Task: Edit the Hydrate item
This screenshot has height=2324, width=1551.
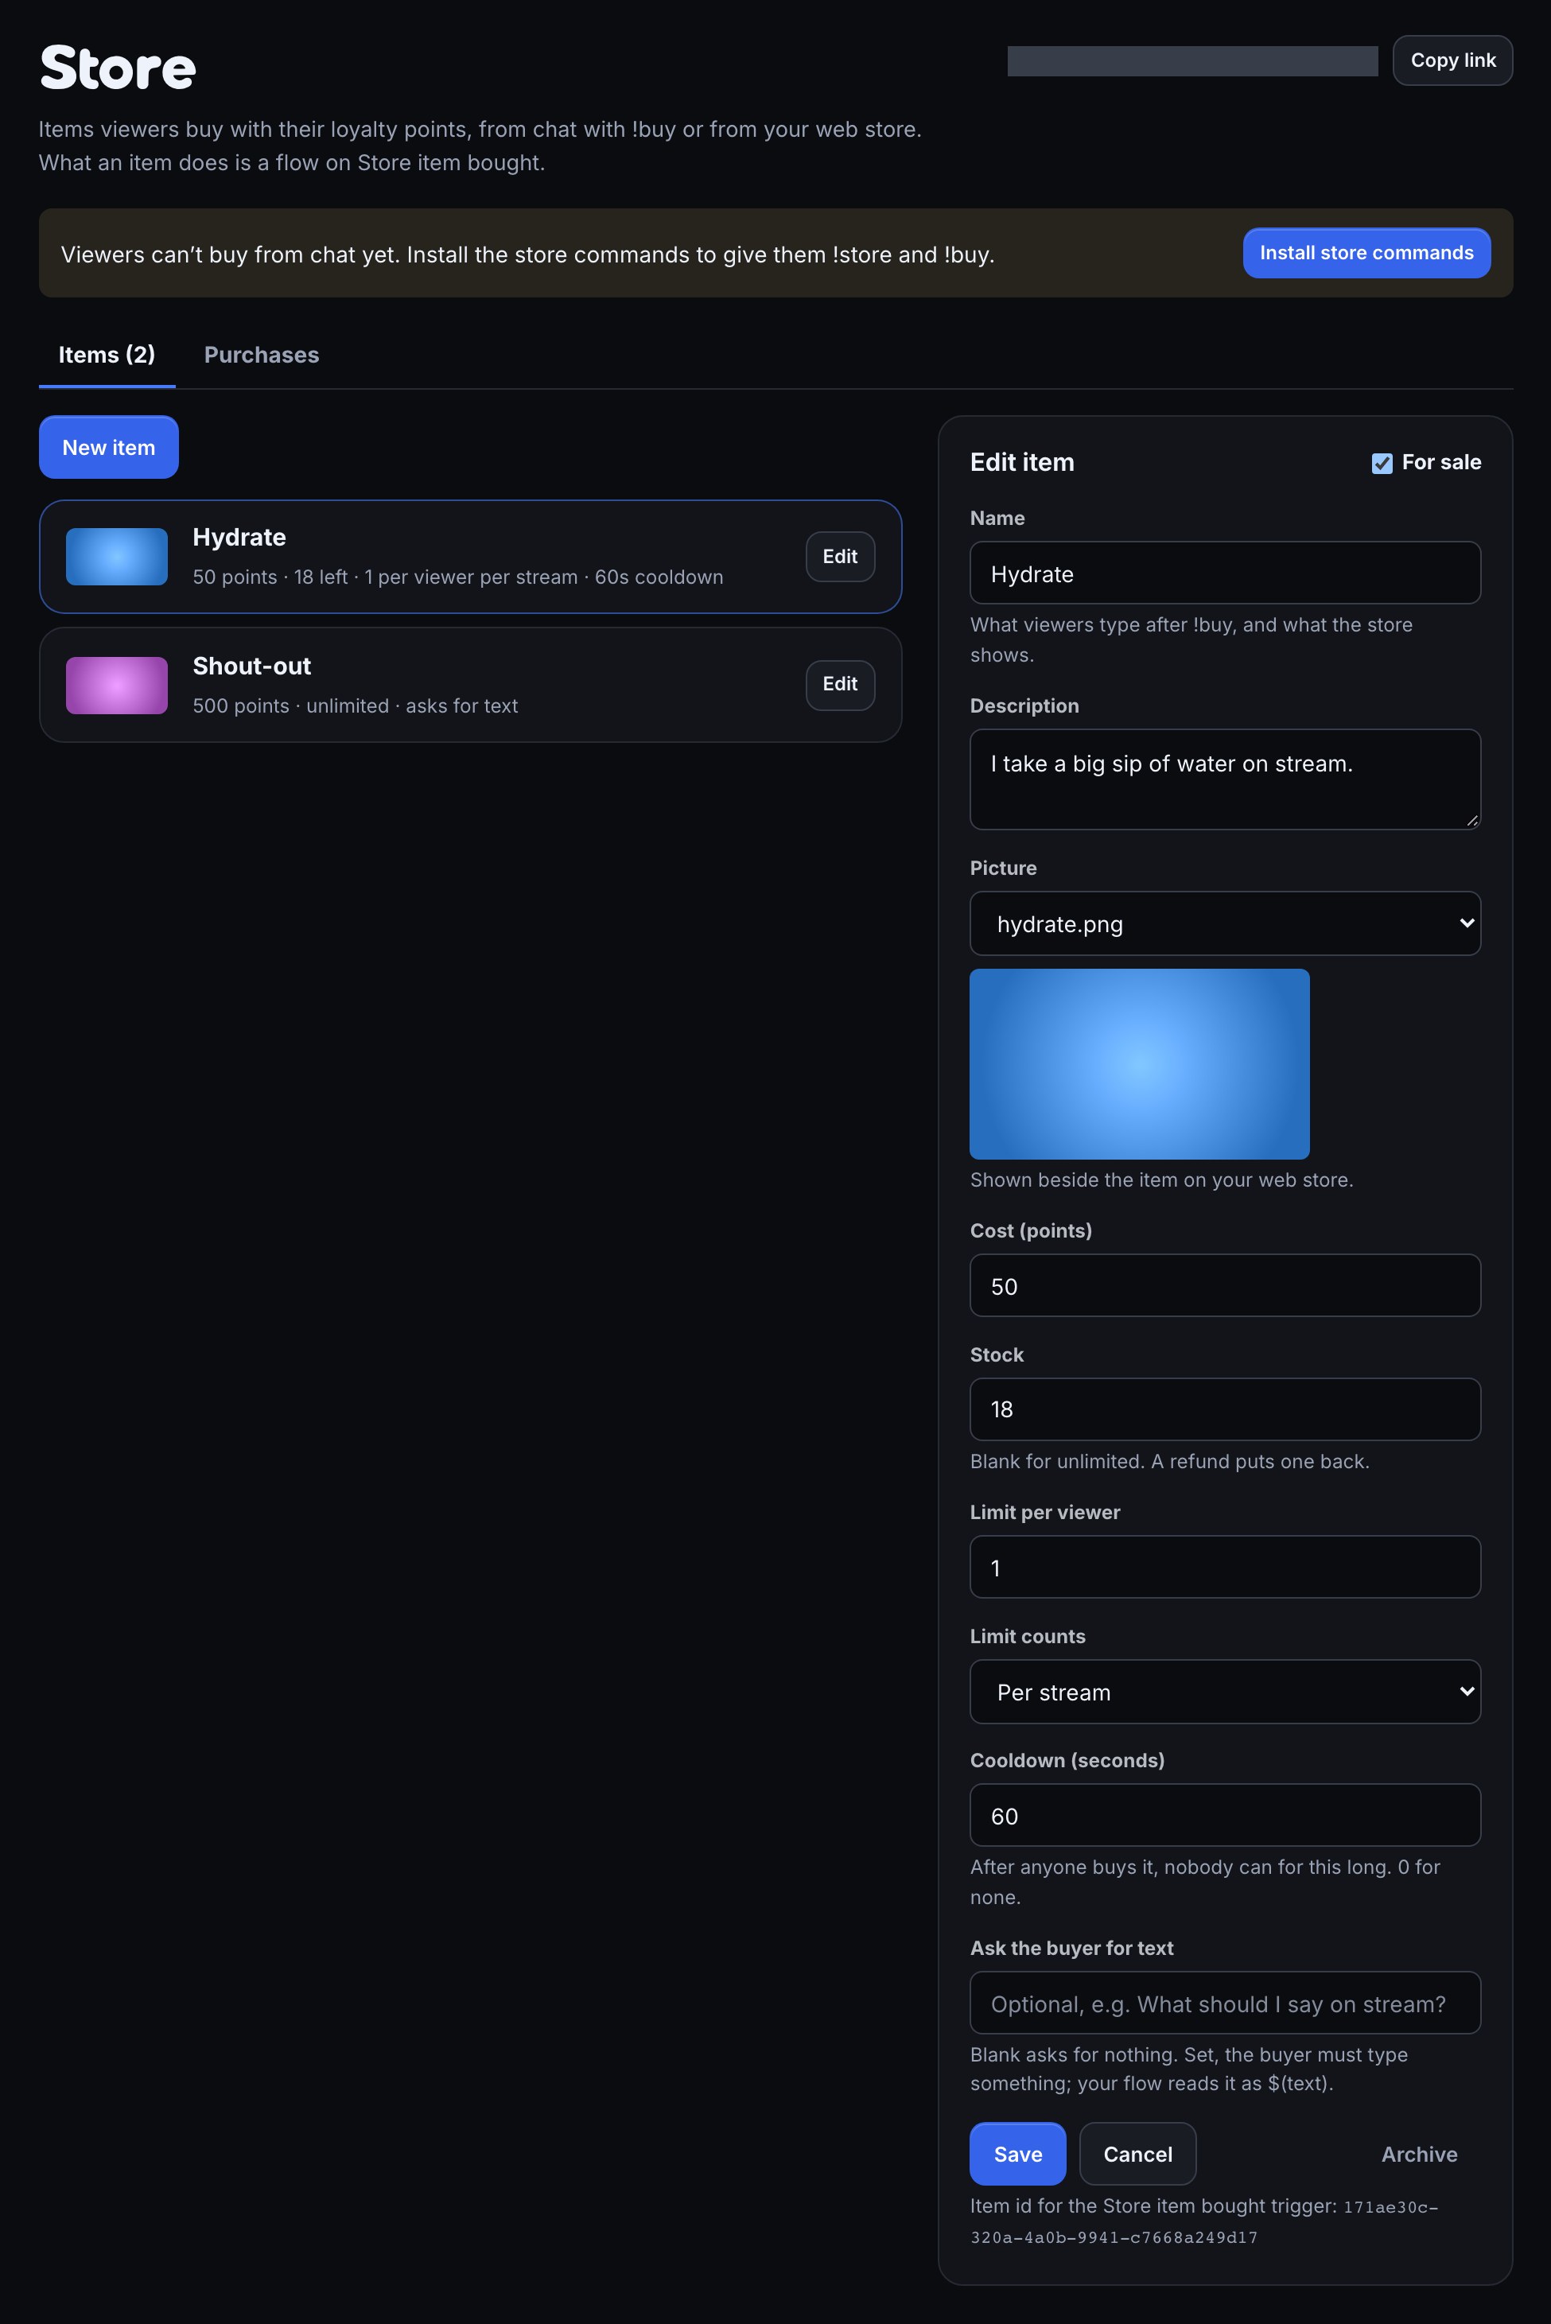Action: [840, 557]
